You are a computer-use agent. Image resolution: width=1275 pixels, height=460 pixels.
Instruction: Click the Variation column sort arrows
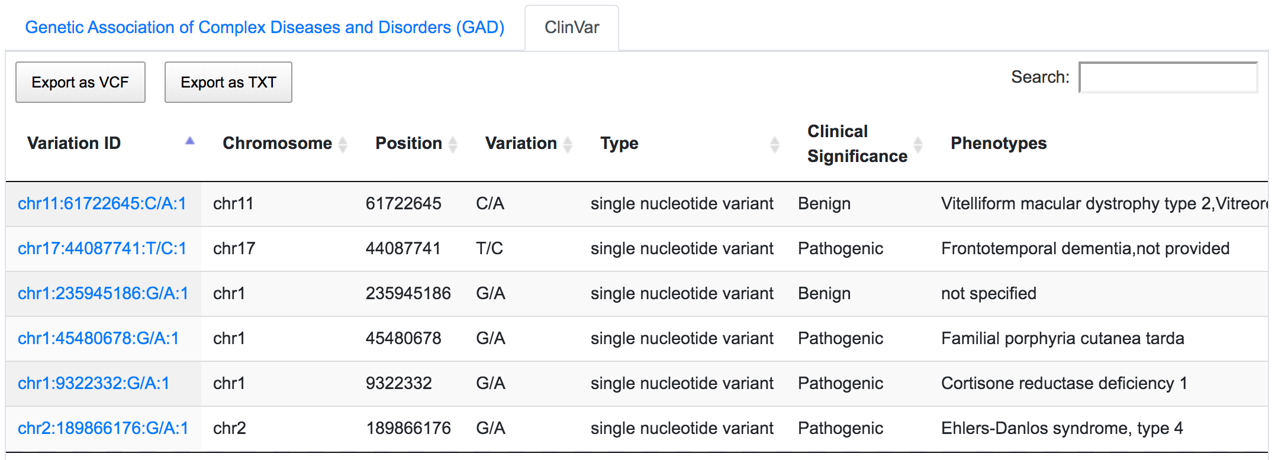[568, 144]
